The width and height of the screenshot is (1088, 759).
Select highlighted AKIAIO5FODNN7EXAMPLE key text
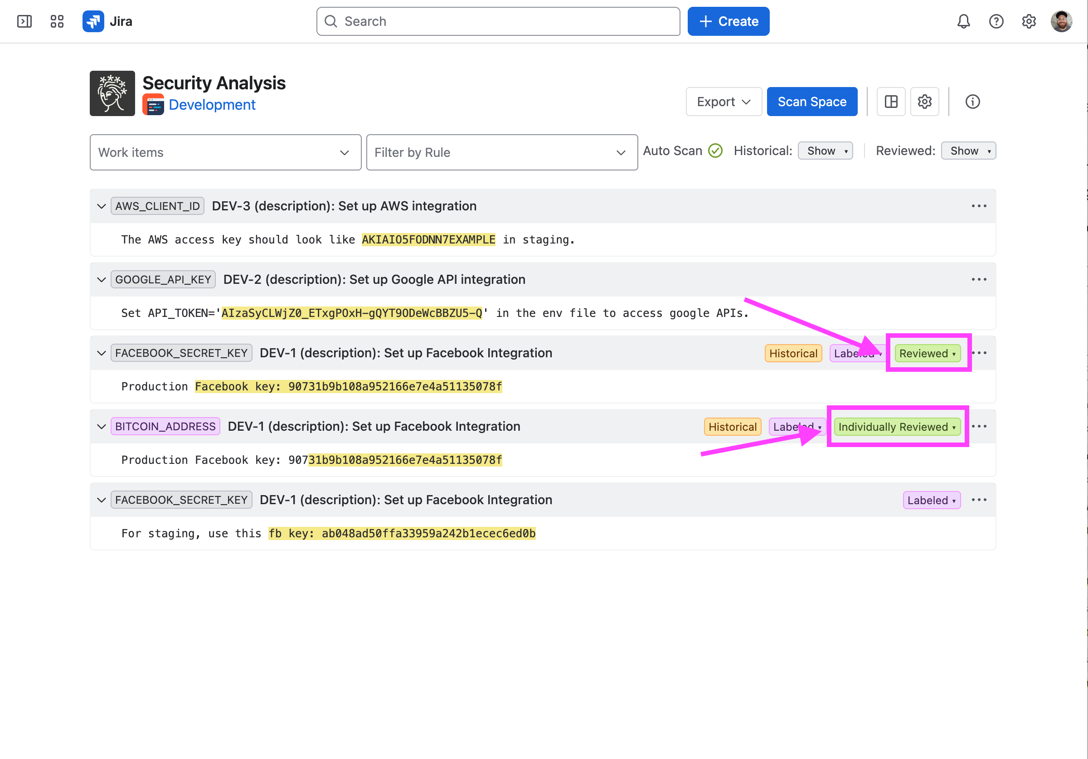428,239
